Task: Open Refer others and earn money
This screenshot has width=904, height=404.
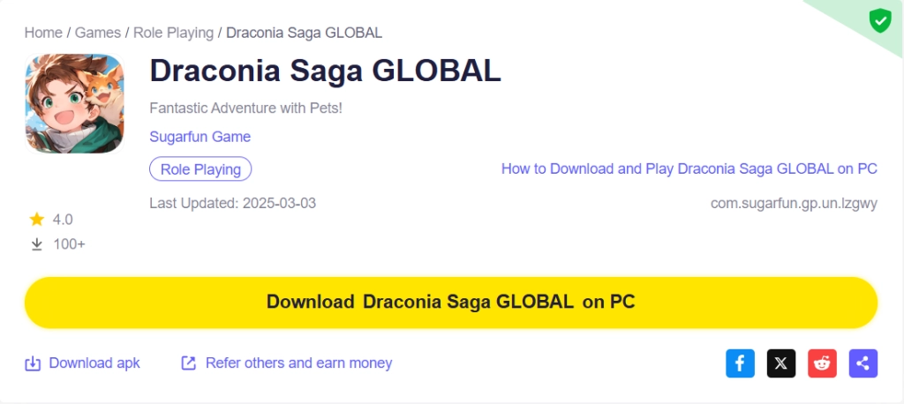Action: (x=298, y=363)
